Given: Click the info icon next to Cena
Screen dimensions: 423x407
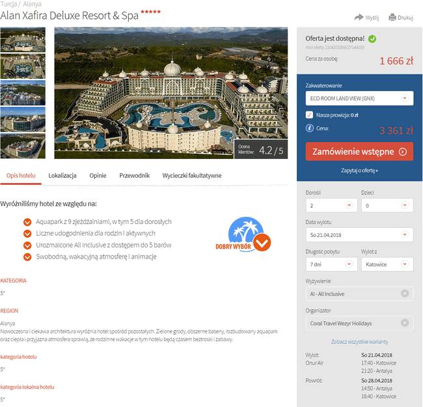Looking at the screenshot, I should (x=309, y=128).
